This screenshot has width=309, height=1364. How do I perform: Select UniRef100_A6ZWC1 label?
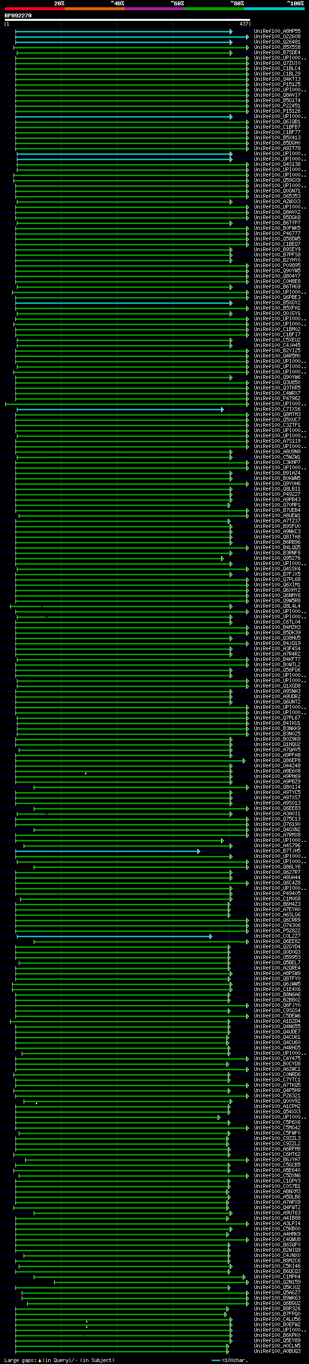277,1069
